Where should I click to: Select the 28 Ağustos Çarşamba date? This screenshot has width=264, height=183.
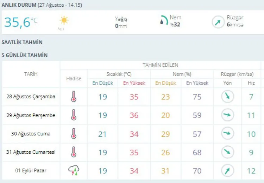pyautogui.click(x=31, y=97)
